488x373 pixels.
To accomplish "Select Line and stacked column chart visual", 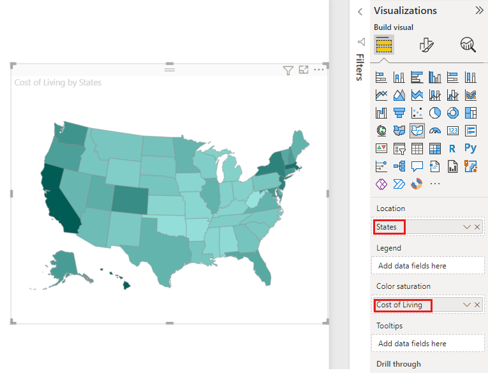I will pyautogui.click(x=435, y=95).
